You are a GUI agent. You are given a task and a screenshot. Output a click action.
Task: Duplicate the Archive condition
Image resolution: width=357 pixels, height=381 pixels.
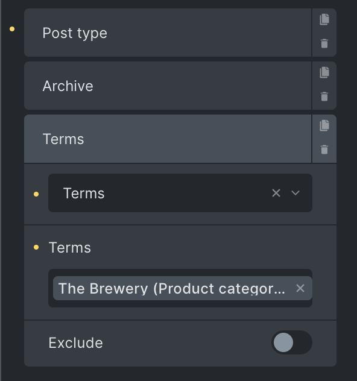click(324, 72)
